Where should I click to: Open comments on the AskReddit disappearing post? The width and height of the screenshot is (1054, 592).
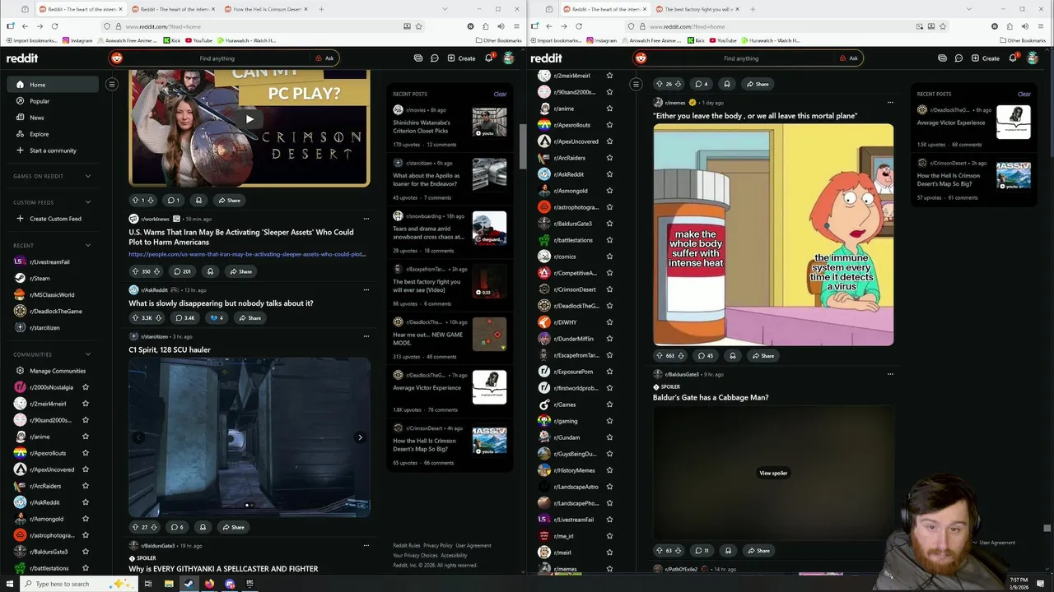(x=184, y=318)
